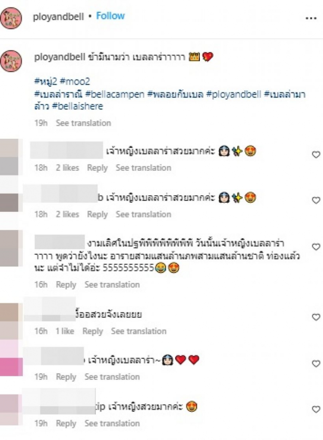Tap heart on the comment with 1 like
Image resolution: width=323 pixels, height=440 pixels.
[316, 318]
